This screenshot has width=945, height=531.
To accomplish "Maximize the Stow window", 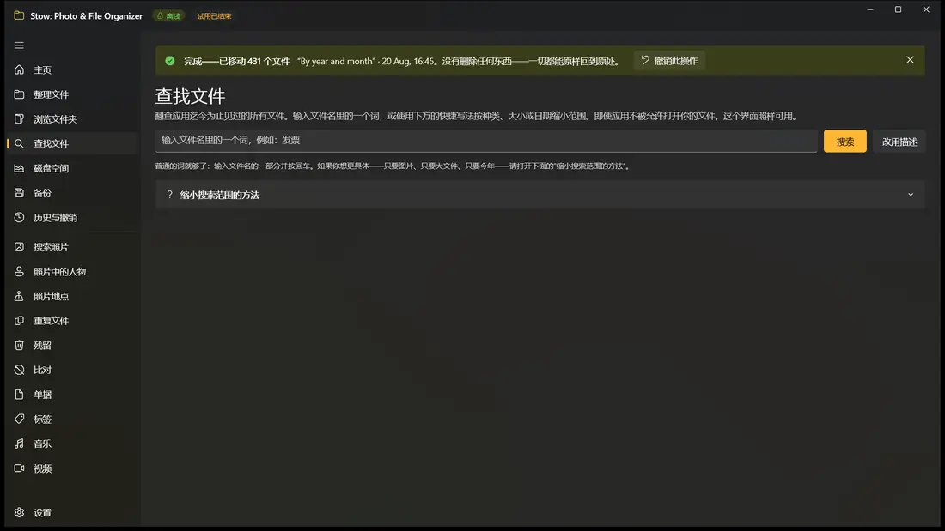I will click(x=898, y=9).
